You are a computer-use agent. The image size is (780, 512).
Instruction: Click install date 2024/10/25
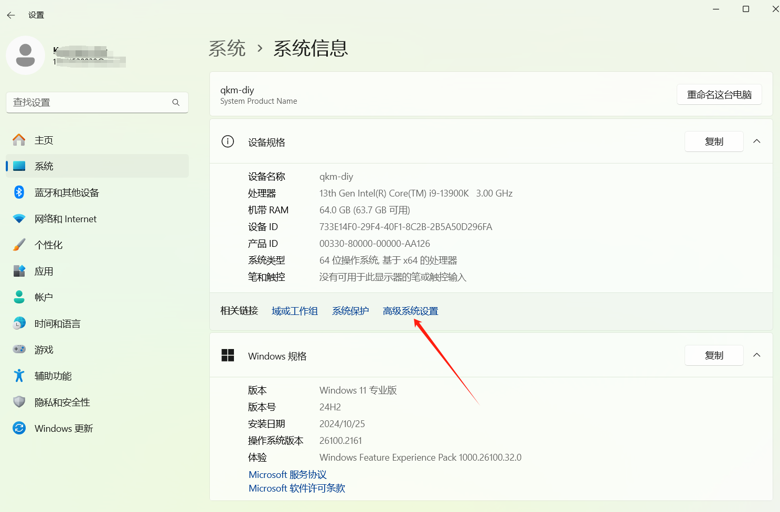coord(342,424)
